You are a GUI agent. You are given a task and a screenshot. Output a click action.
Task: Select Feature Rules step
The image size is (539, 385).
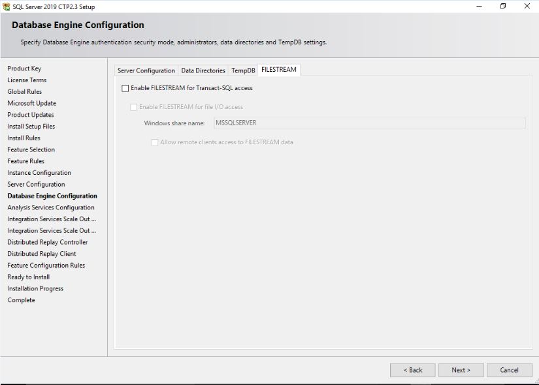[x=25, y=161]
